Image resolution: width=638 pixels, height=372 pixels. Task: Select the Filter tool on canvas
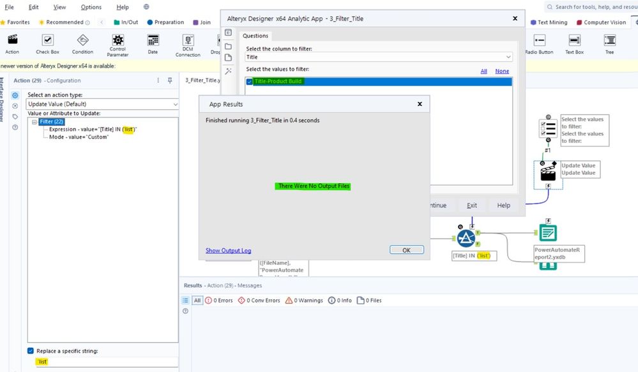click(x=466, y=238)
